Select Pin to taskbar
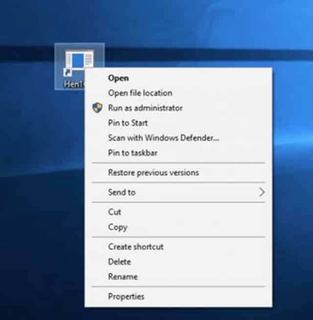Viewport: 313px width, 320px height. [x=133, y=153]
